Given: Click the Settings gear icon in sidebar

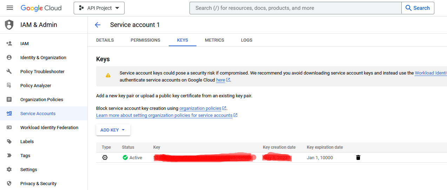Looking at the screenshot, I should (x=9, y=169).
